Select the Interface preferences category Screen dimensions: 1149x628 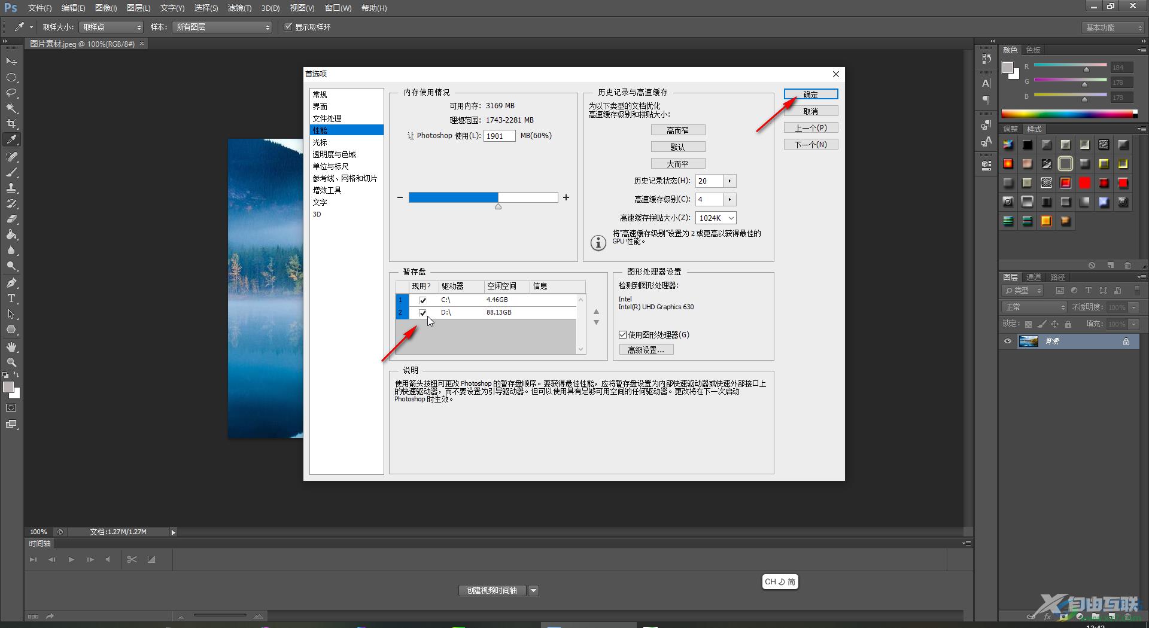point(346,106)
